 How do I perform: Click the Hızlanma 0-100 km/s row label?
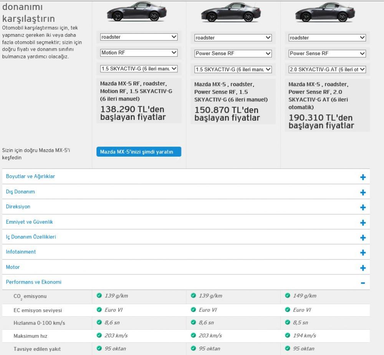pos(39,323)
